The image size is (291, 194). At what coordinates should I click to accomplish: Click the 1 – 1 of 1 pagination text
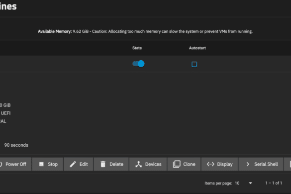274,183
